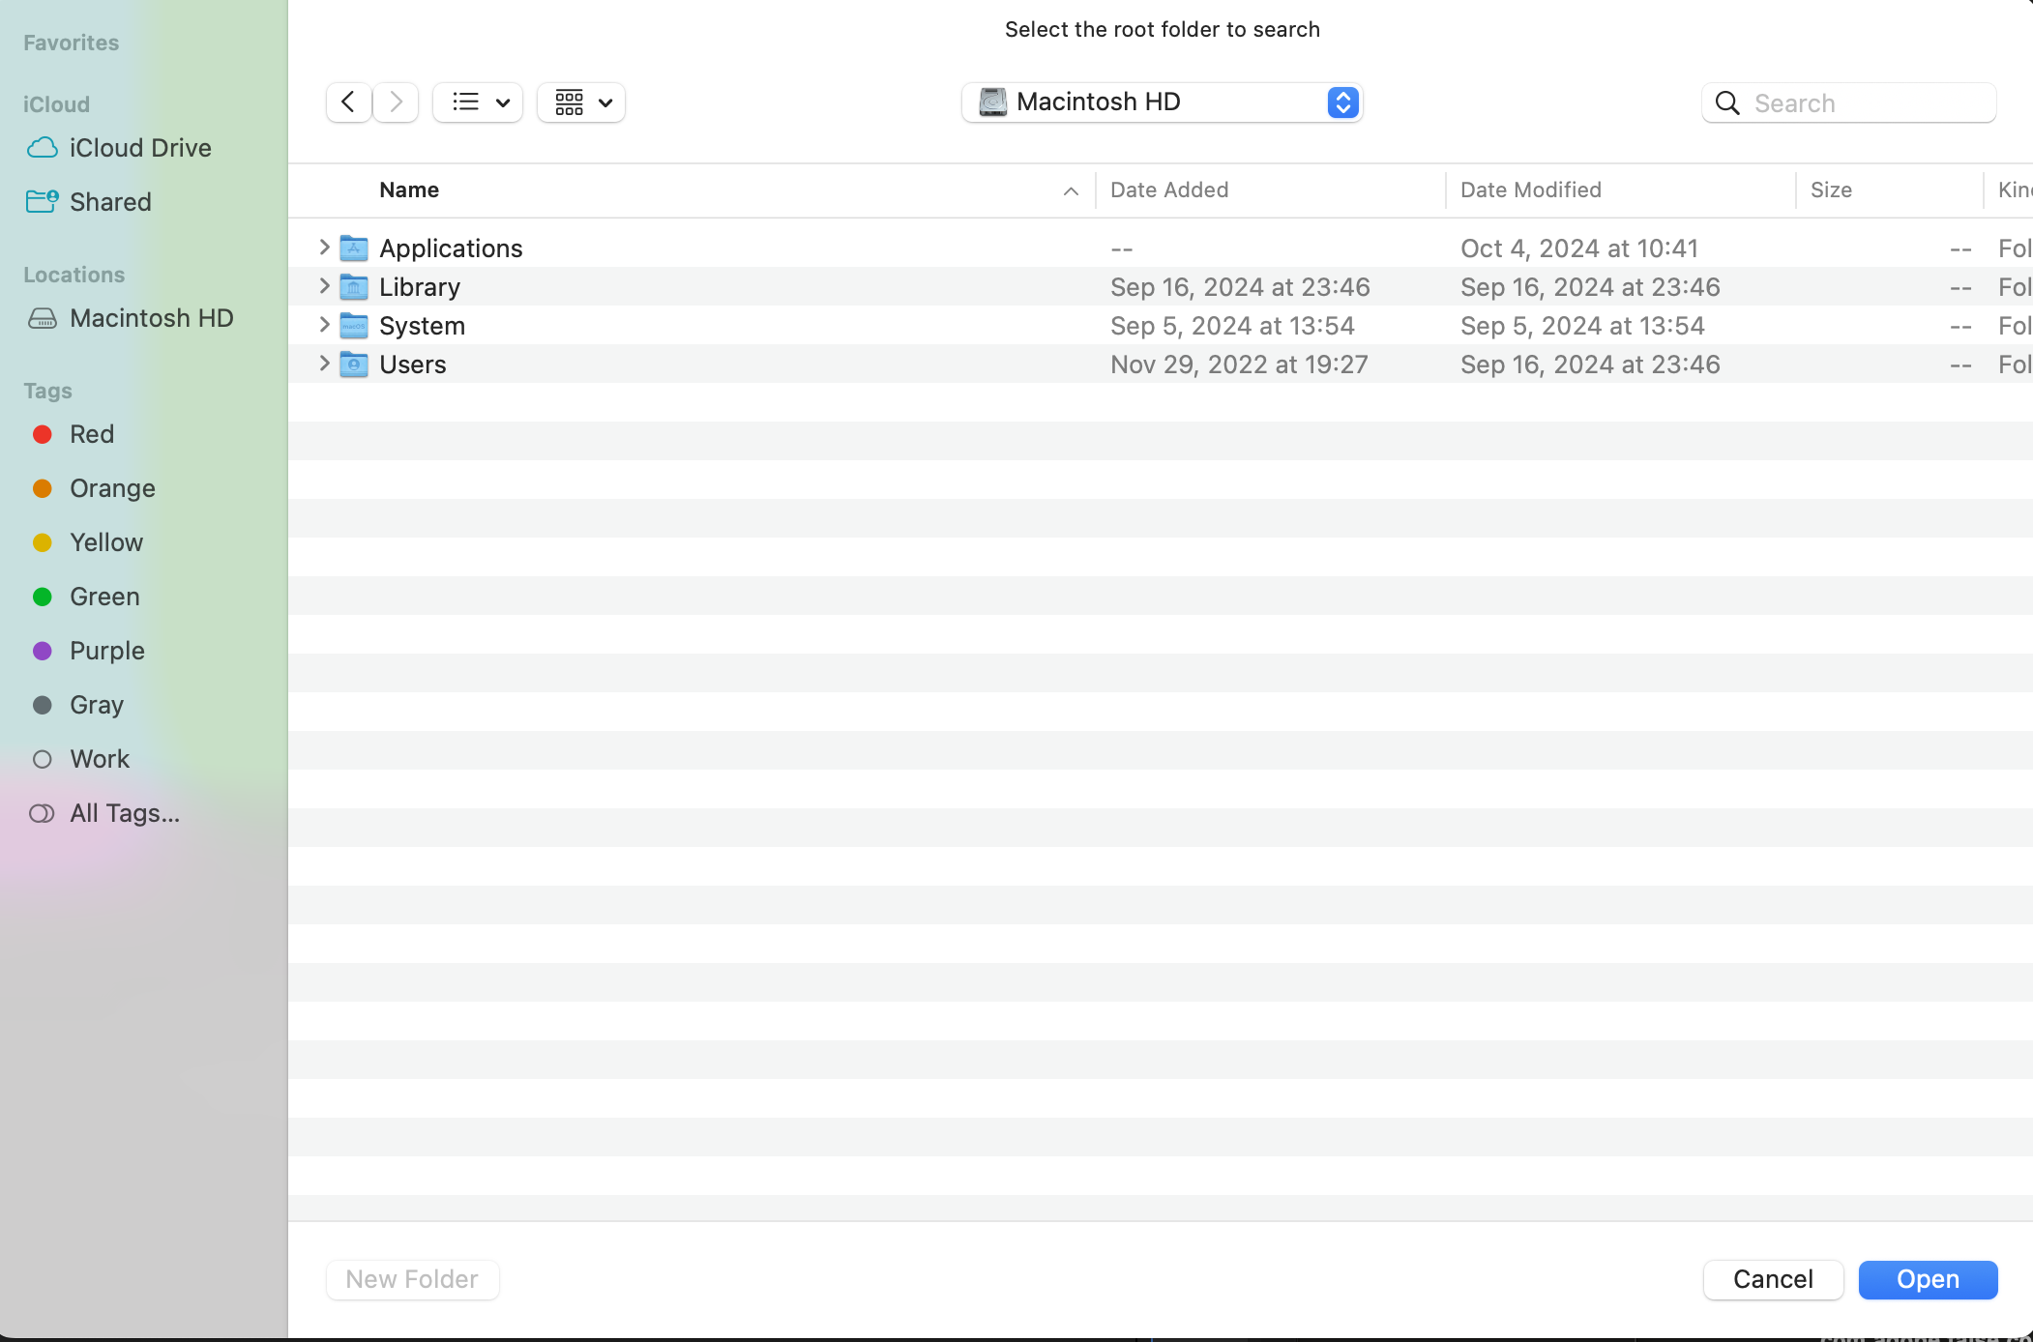Open the Macintosh HD location popup
Viewport: 2033px width, 1342px height.
[1162, 102]
